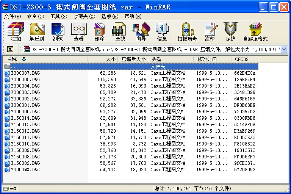Screen dimensions: 291x194
Task: Select the parent folder '..' row
Action: 131,66
